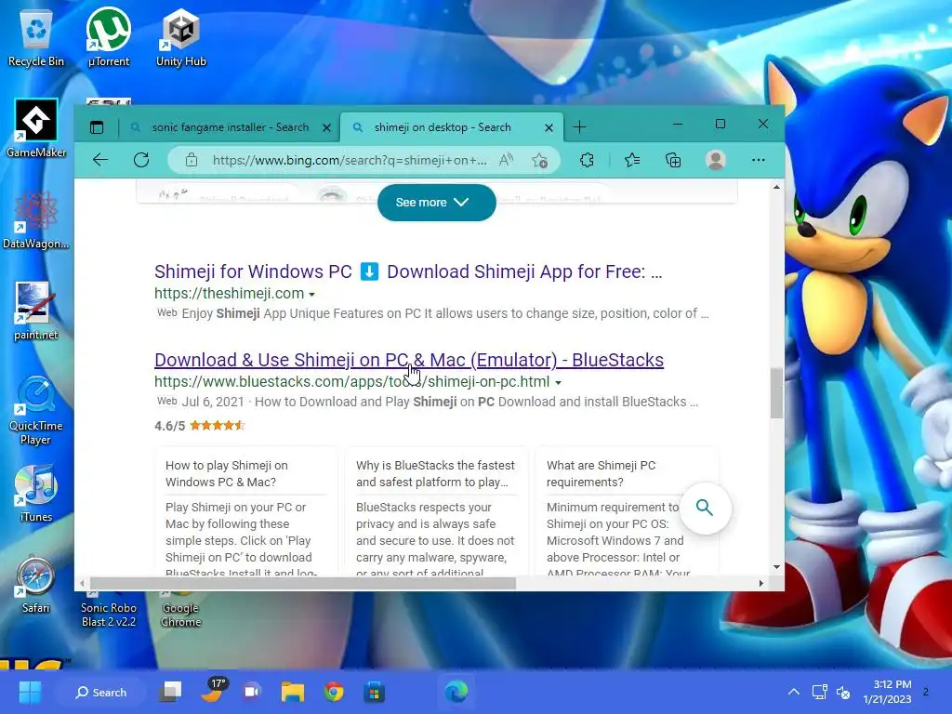
Task: Select the Sonic Robo Blast 2 desktop icon
Action: coord(108,609)
